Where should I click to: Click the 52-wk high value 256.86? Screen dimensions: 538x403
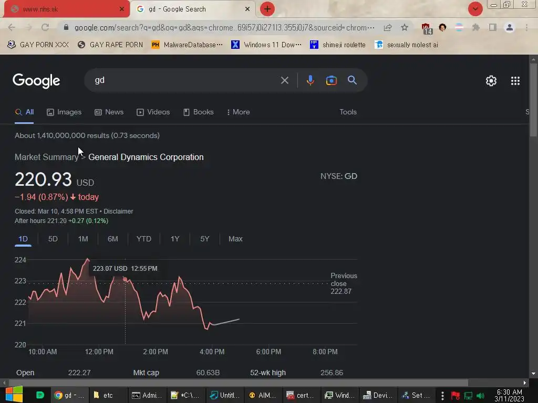click(x=332, y=373)
